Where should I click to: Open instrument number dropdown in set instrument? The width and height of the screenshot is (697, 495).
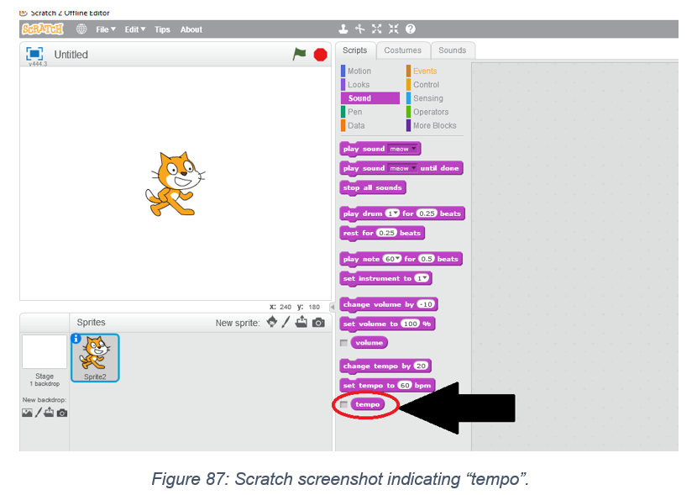[422, 278]
